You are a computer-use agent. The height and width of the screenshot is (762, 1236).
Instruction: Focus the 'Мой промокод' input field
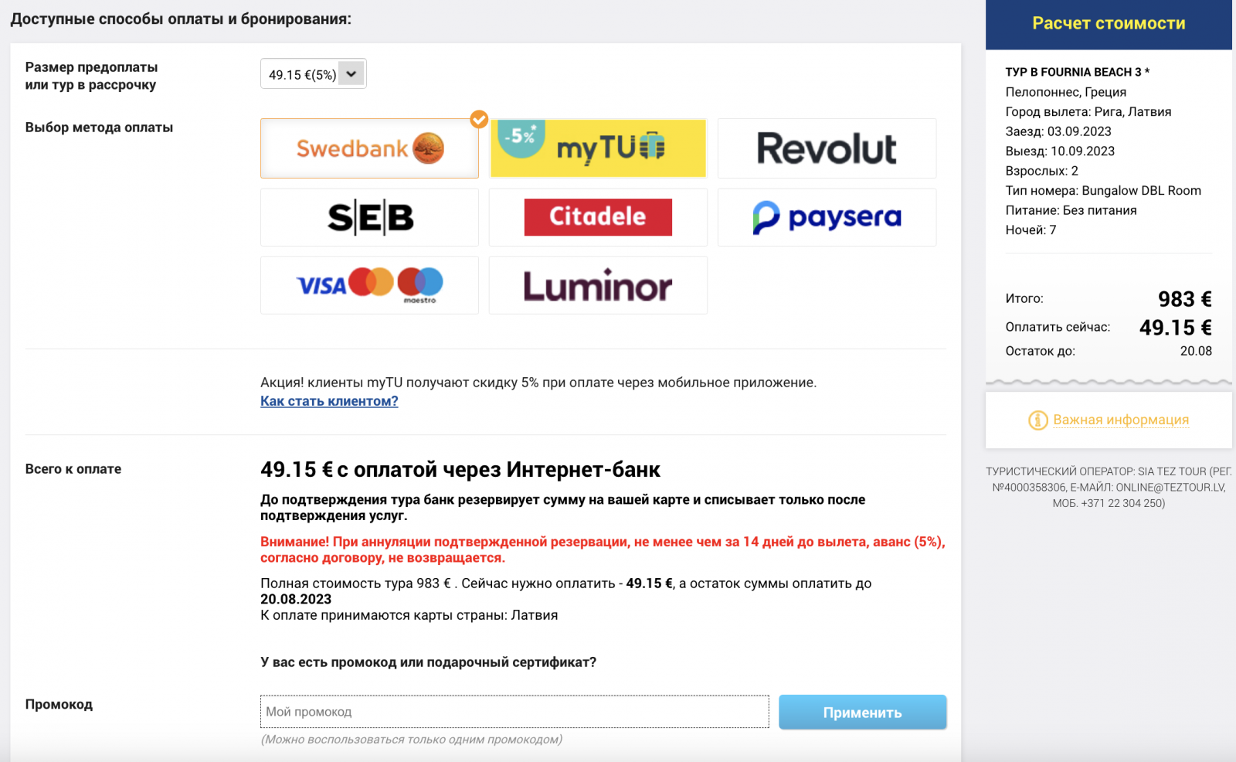(x=514, y=712)
